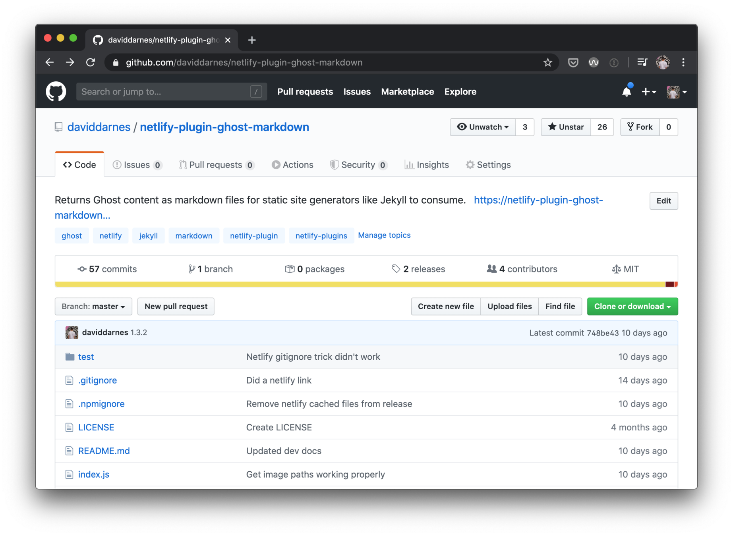Viewport: 733px width, 536px height.
Task: Switch to the Code tab
Action: pyautogui.click(x=79, y=165)
